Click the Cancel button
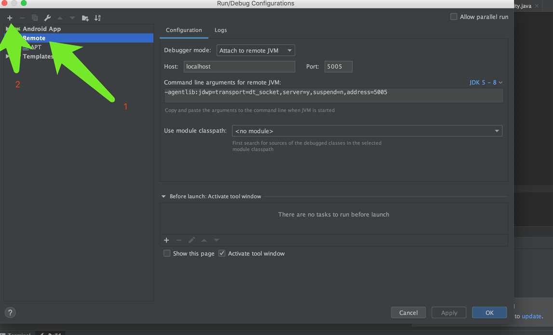 point(408,312)
